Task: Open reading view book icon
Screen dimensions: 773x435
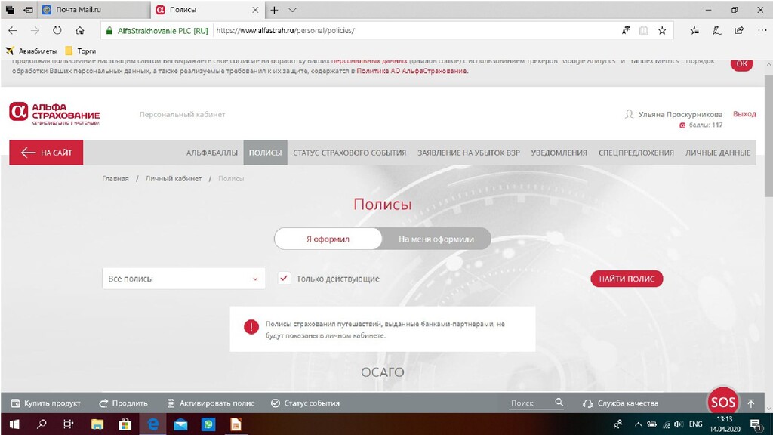Action: pos(644,30)
